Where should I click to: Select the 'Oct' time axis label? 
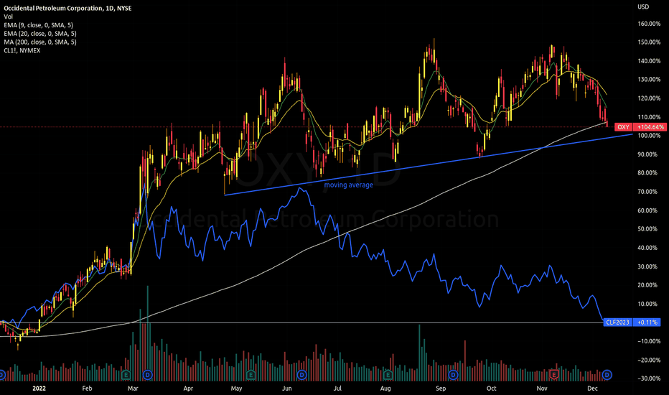(x=492, y=388)
